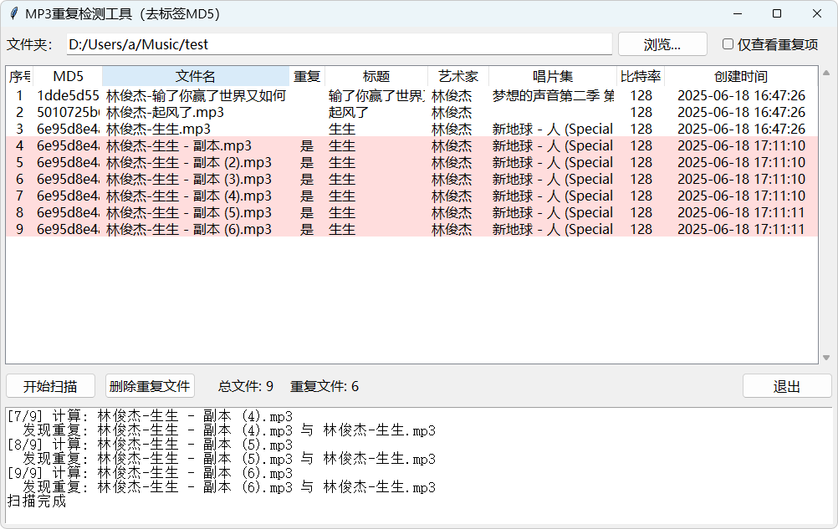Select row 林俊杰-生生.mp3
The height and width of the screenshot is (529, 838).
click(411, 129)
